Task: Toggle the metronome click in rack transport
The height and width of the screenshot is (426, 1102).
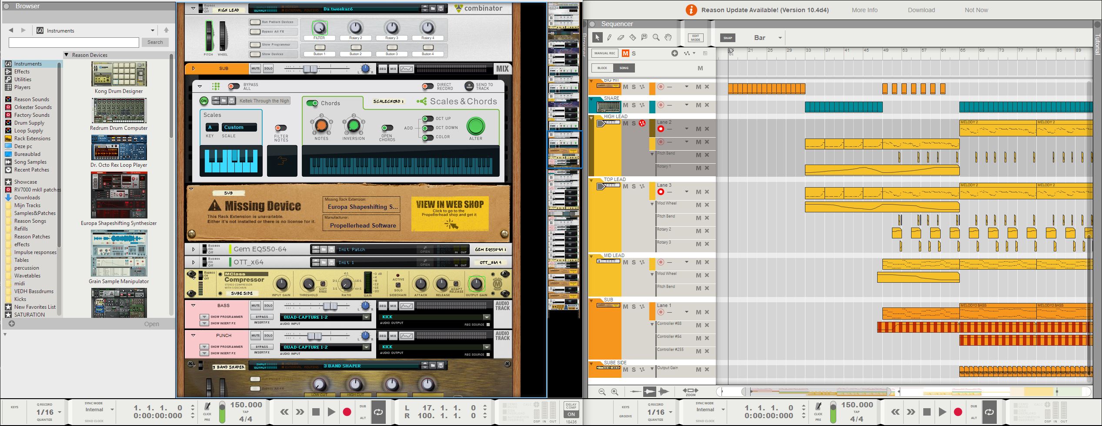Action: (x=207, y=406)
